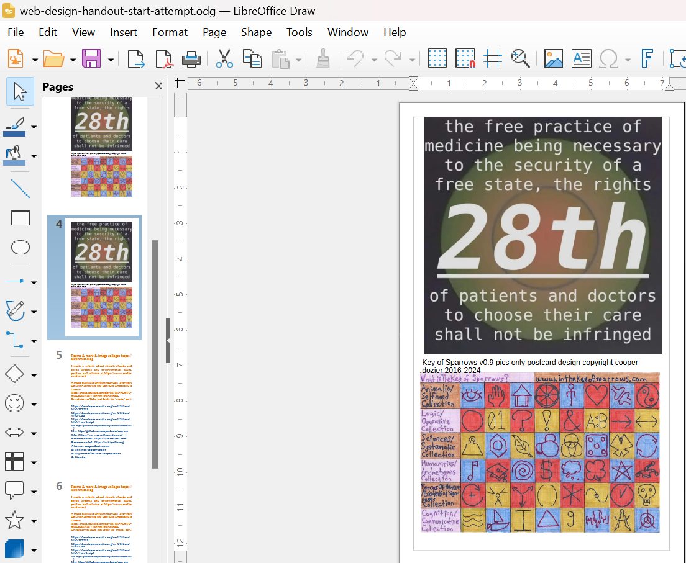Export directly as PDF
686x563 pixels.
click(x=165, y=58)
